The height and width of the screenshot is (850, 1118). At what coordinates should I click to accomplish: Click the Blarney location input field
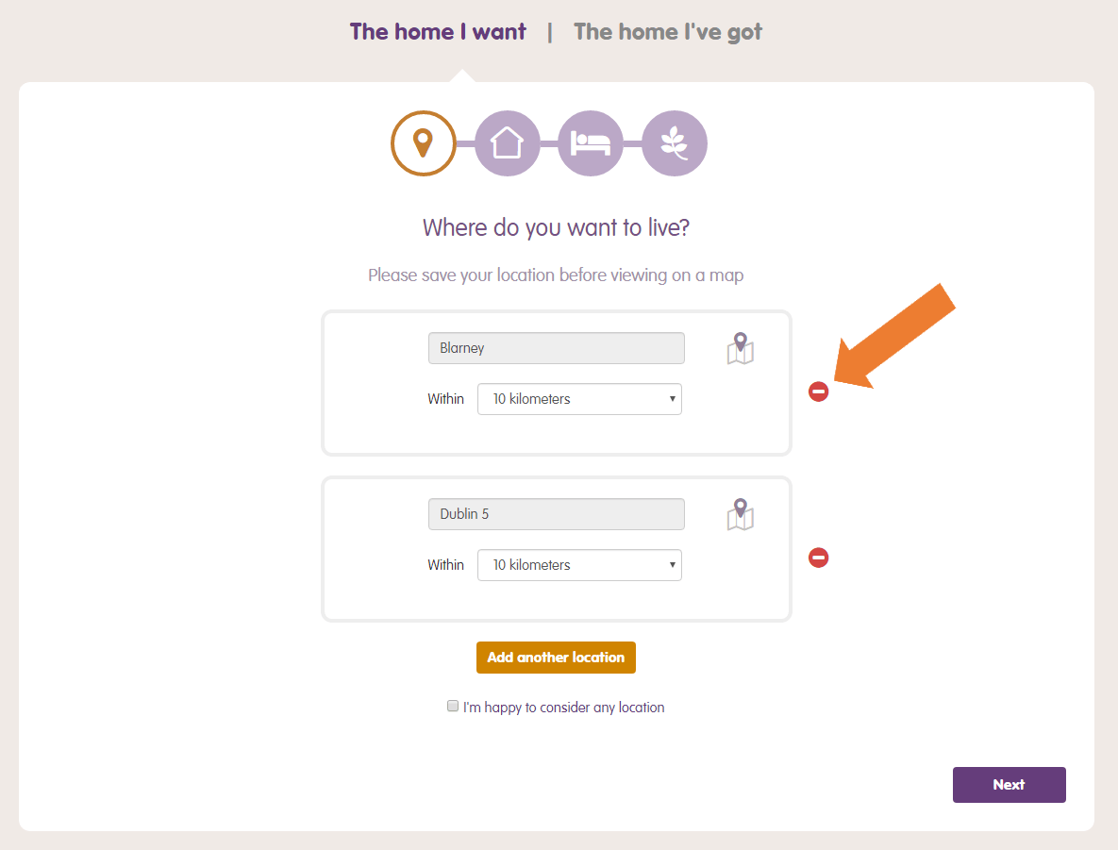(556, 348)
